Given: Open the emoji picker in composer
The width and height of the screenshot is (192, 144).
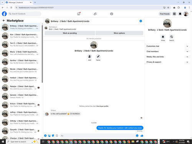Looking at the screenshot, I should pos(137,136).
